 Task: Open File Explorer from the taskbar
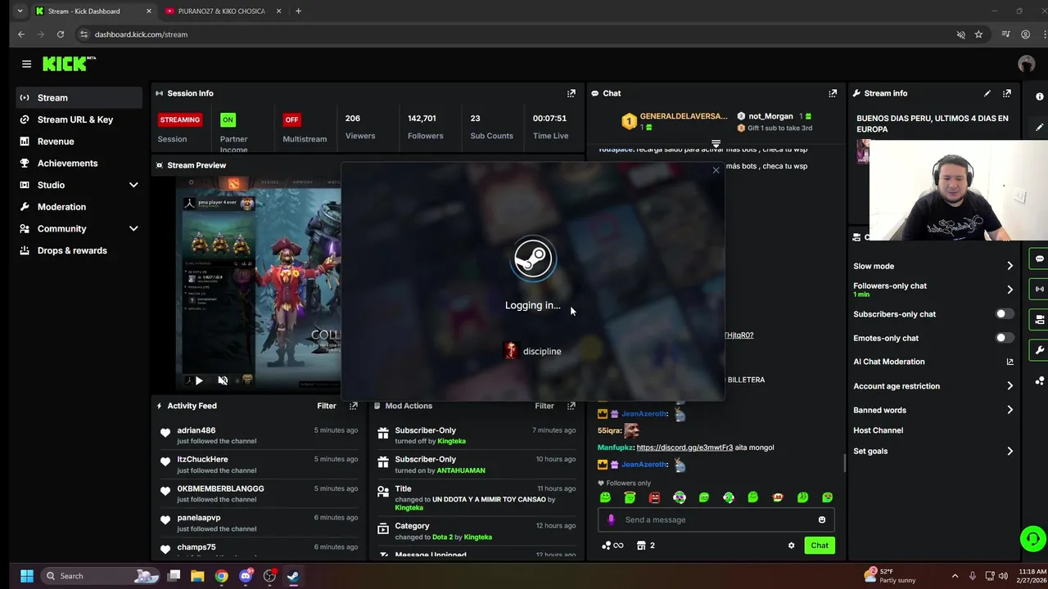[197, 576]
